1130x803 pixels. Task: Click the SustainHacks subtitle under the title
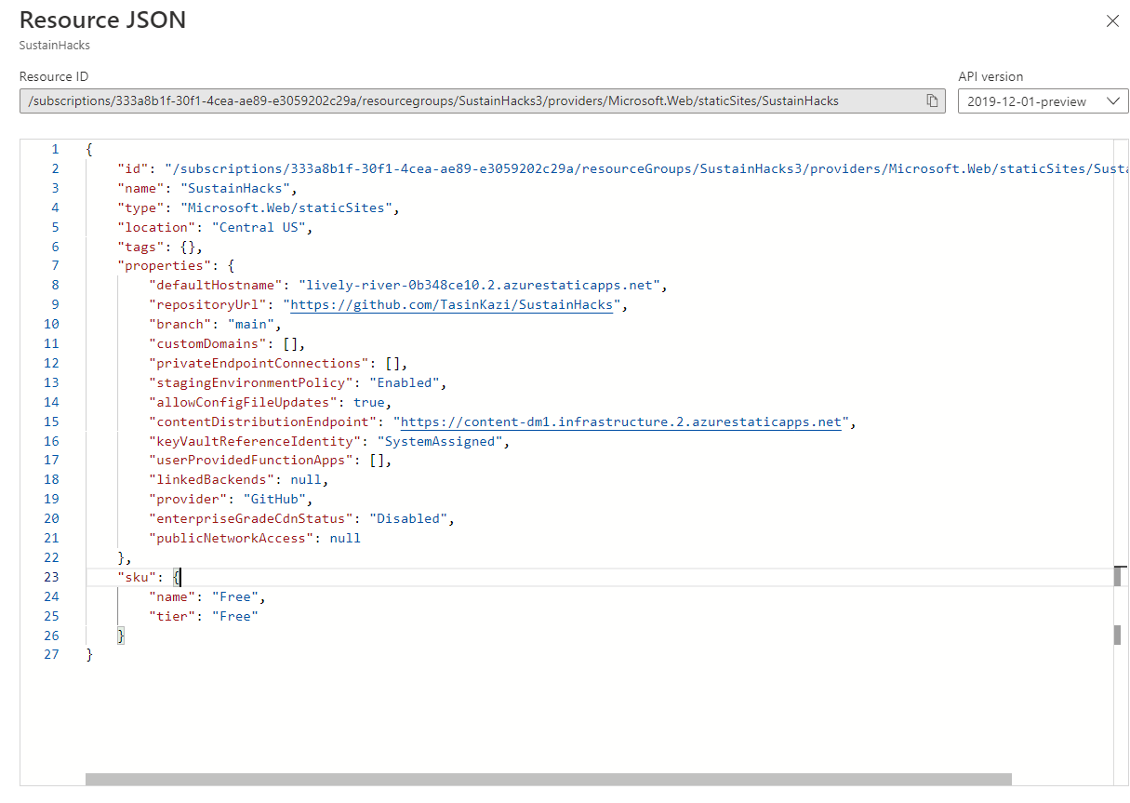(55, 45)
